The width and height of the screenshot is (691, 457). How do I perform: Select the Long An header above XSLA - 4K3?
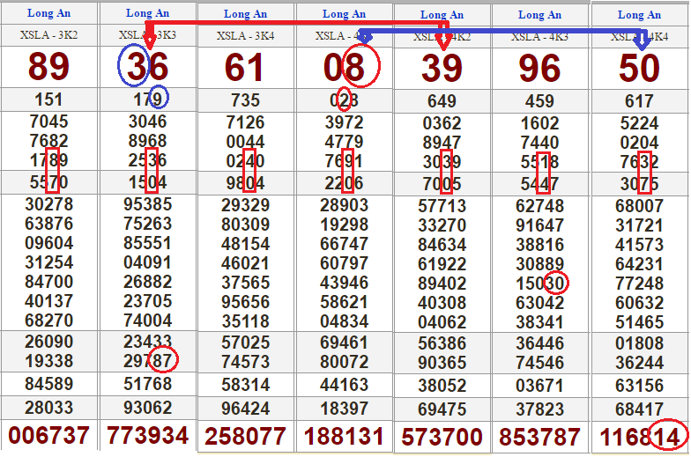tap(541, 15)
